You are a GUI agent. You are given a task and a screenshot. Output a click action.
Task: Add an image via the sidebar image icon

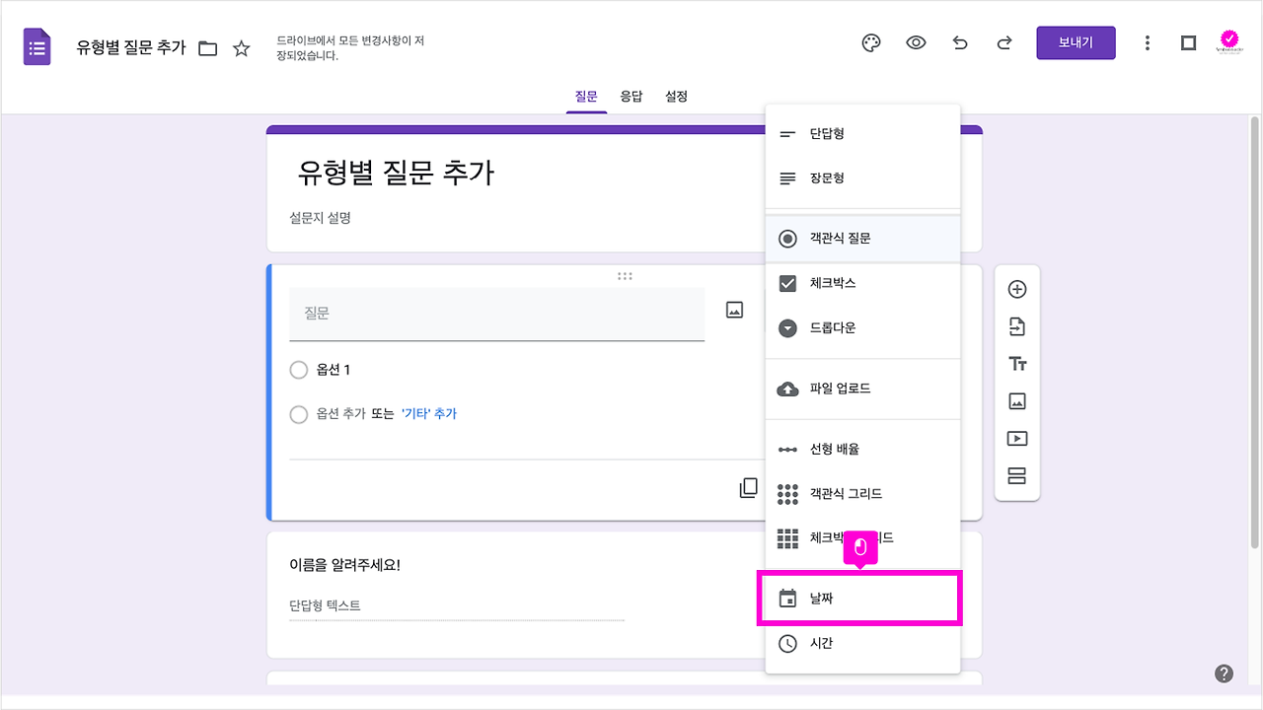pyautogui.click(x=1016, y=400)
